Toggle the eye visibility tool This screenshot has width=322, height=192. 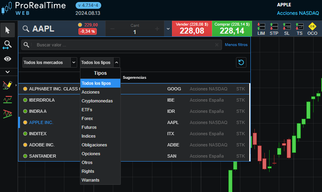[8, 59]
